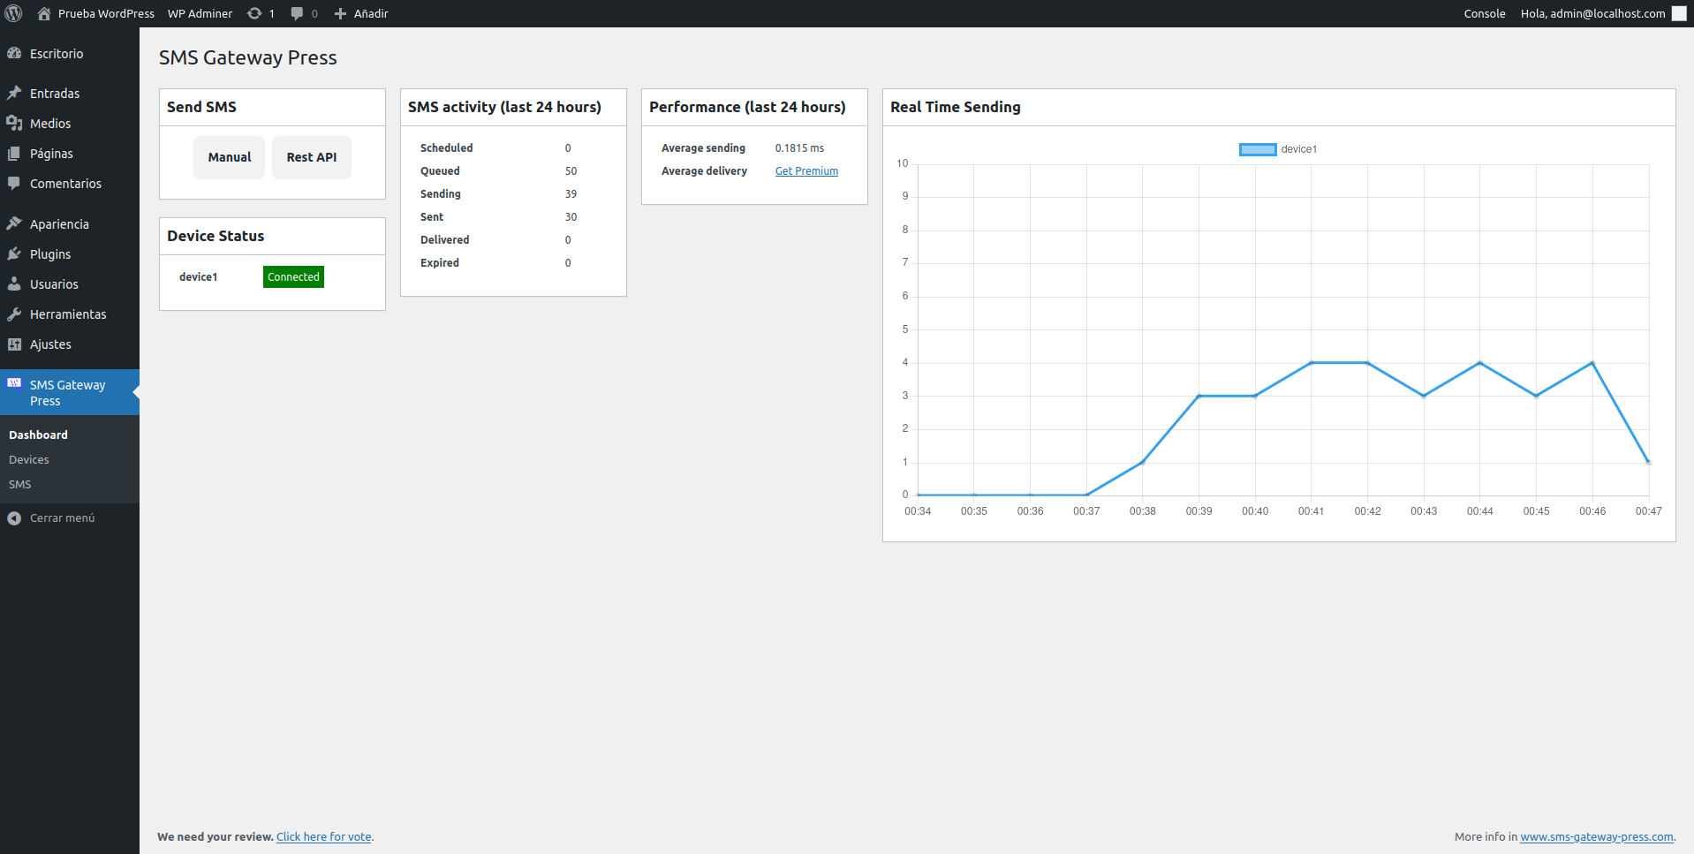Visit www.sms-gateway-press.com link

tap(1597, 836)
